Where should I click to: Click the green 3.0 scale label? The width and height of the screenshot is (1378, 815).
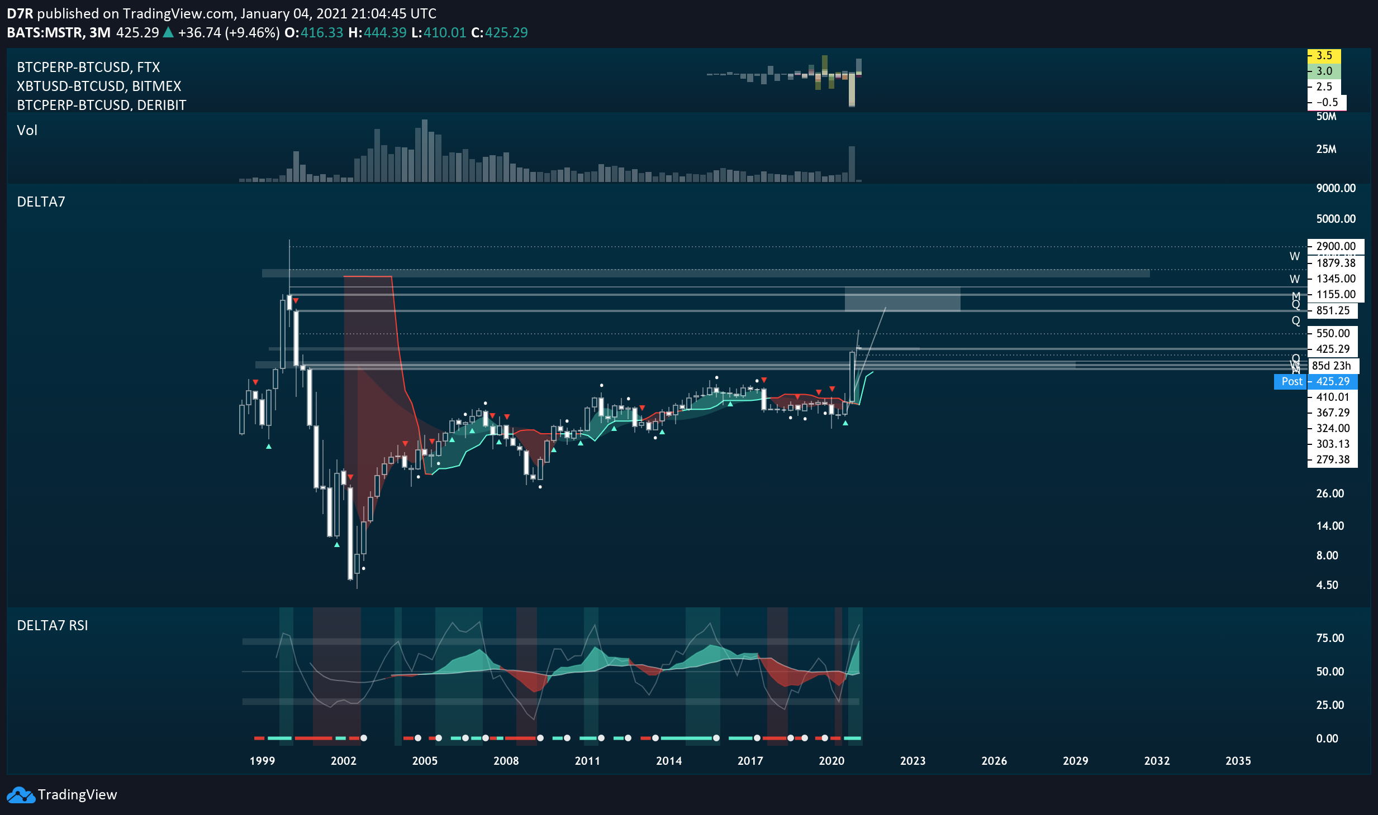click(x=1324, y=71)
